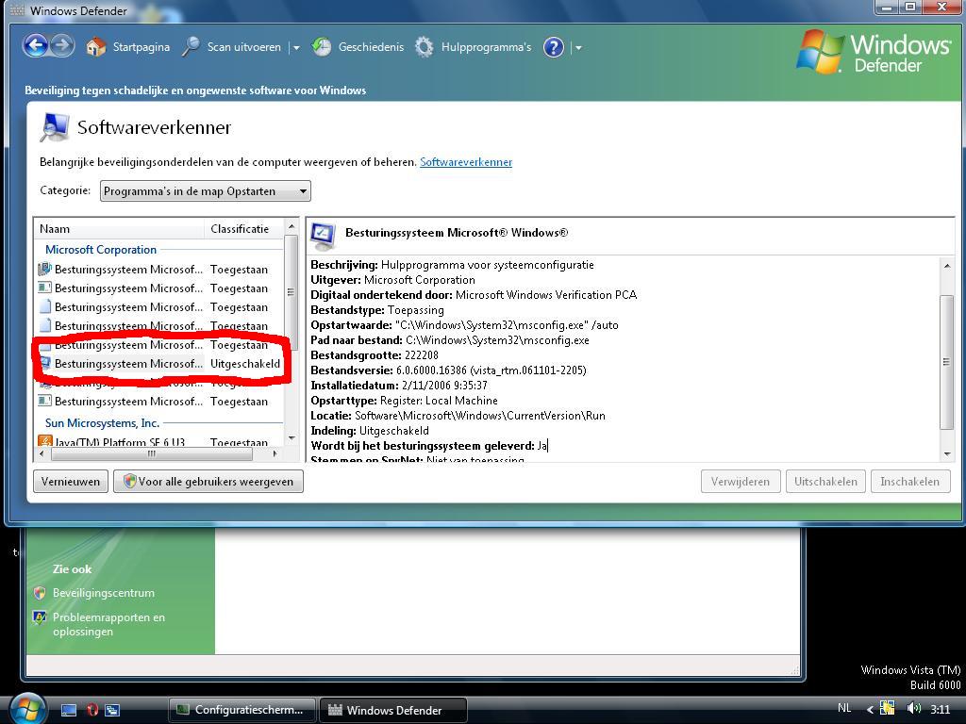The height and width of the screenshot is (724, 966).
Task: Click the details pane scroll up arrow
Action: coord(947,266)
